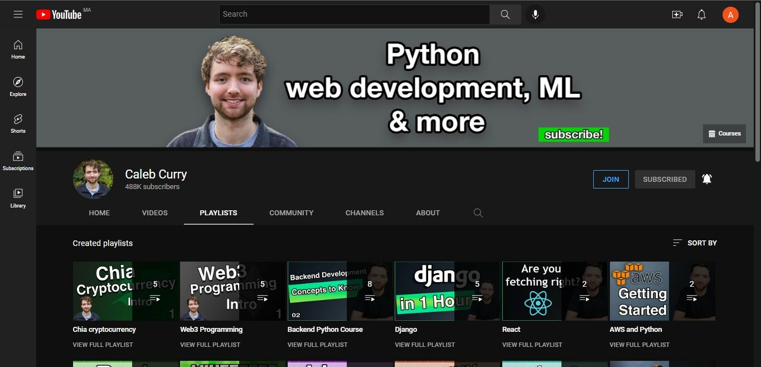Switch to the Videos tab

click(x=155, y=213)
